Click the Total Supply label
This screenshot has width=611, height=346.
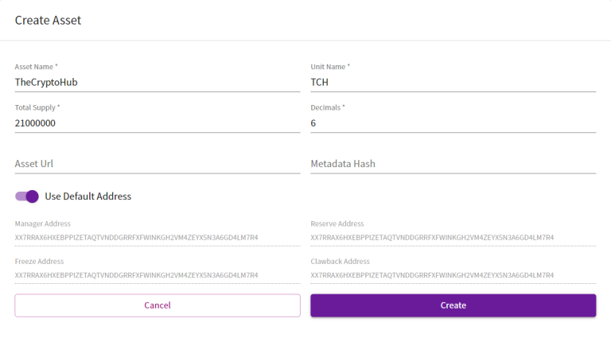37,107
